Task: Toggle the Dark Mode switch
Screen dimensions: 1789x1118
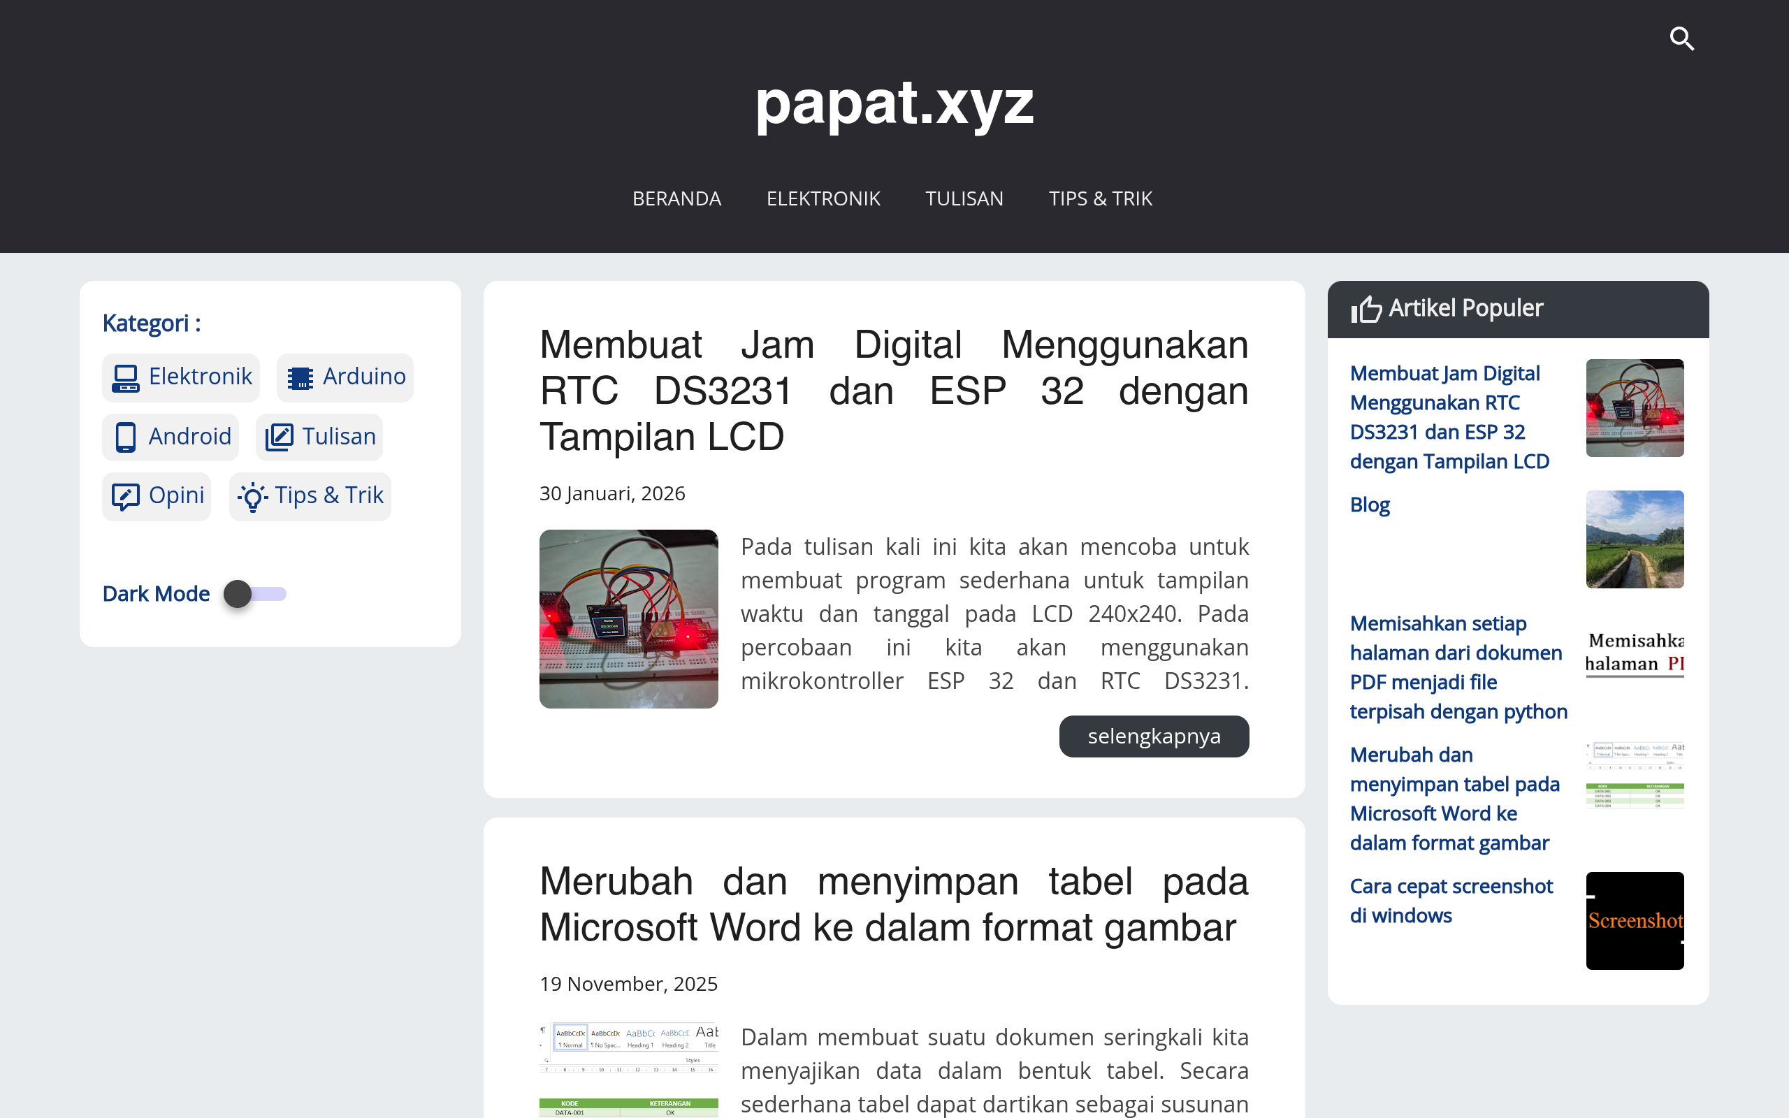Action: click(254, 594)
